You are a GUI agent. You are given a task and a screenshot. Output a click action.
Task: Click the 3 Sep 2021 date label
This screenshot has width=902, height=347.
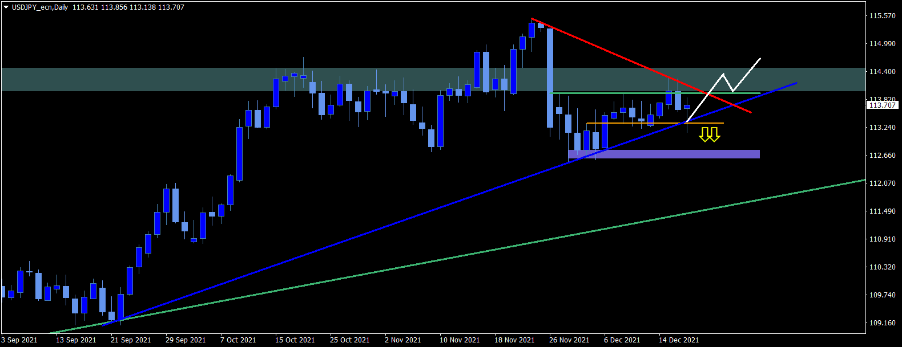19,340
